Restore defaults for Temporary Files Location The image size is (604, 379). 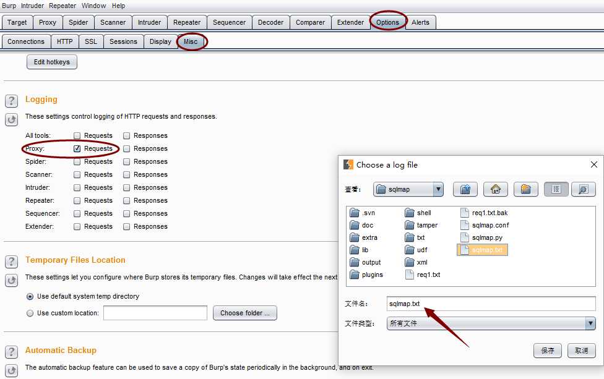pyautogui.click(x=12, y=281)
